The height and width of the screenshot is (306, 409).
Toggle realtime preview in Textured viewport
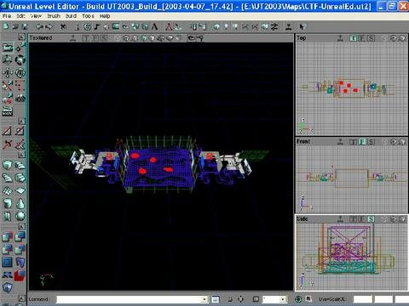click(73, 38)
